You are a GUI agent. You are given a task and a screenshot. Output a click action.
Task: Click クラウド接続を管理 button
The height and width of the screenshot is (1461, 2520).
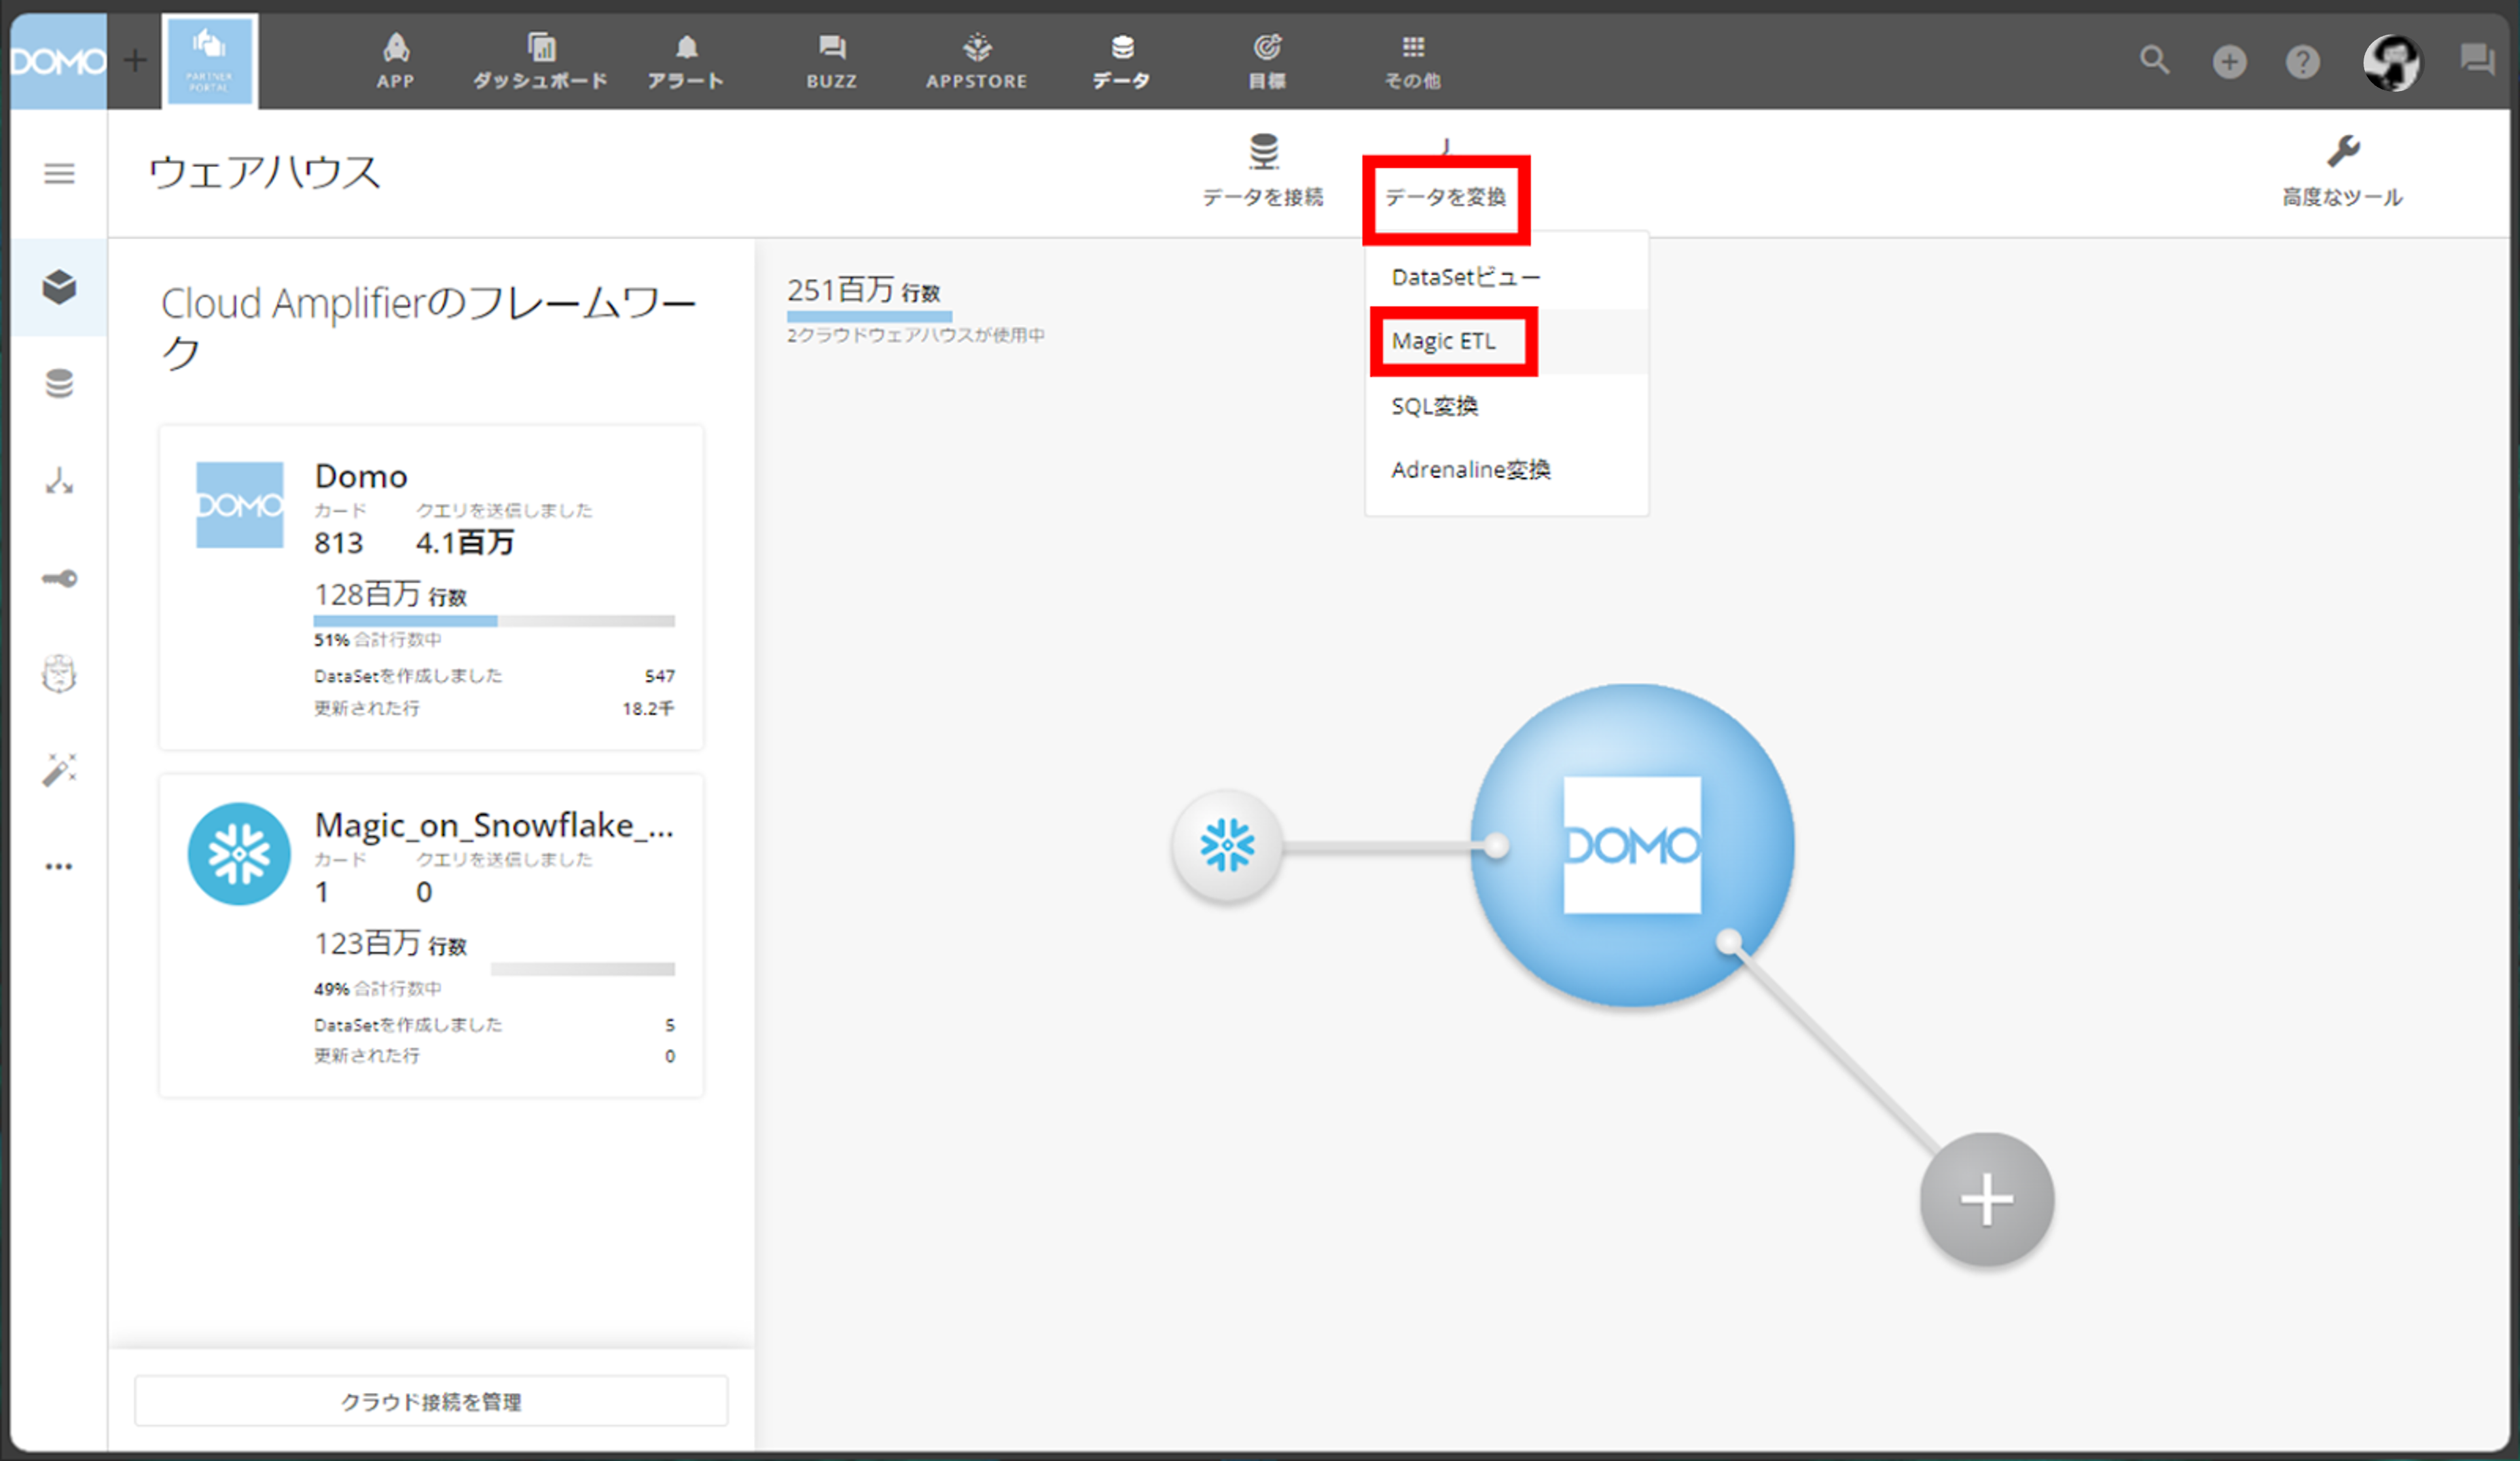(431, 1401)
